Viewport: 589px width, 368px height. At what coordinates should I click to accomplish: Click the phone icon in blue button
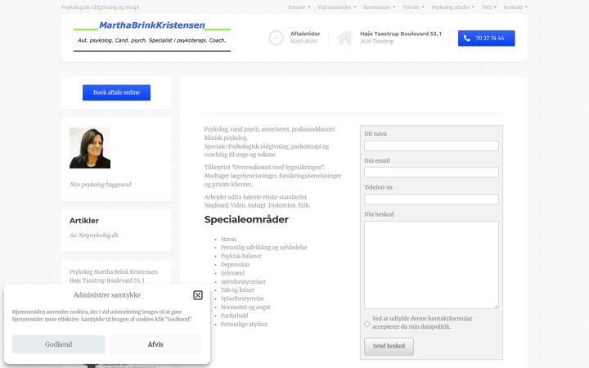tap(467, 38)
